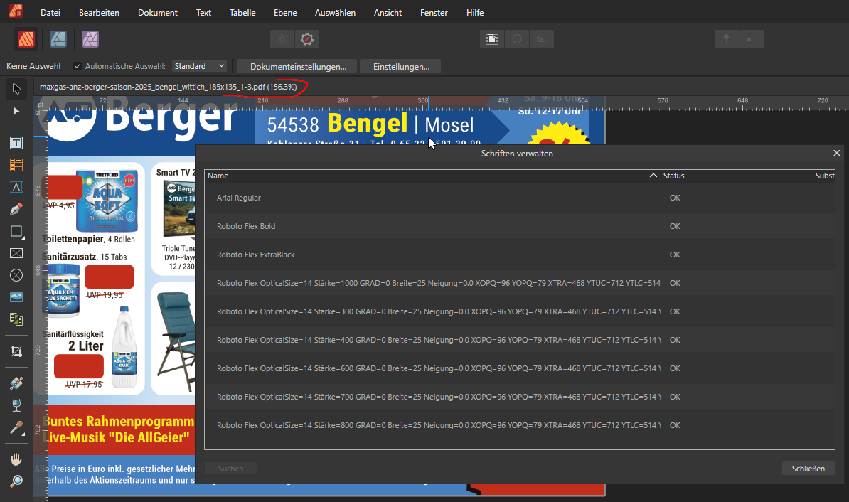Switch to the Designer persona
Image resolution: width=849 pixels, height=502 pixels.
tap(58, 38)
